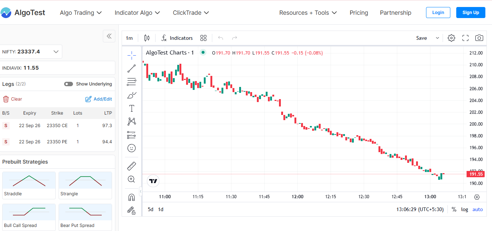Select the crosshair cursor tool
The width and height of the screenshot is (492, 231).
point(132,56)
